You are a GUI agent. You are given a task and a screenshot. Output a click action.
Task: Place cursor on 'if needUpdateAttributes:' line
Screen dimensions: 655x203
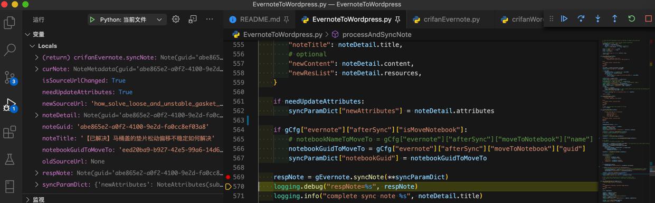click(x=319, y=101)
